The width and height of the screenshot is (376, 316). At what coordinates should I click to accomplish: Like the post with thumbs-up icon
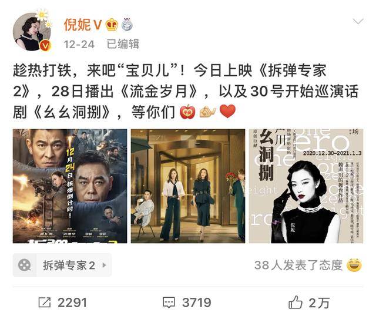pos(295,302)
